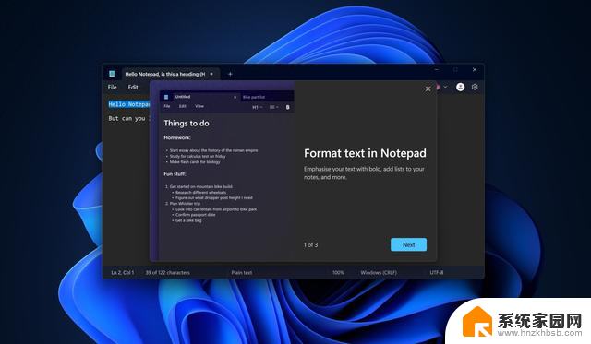Click the Next button in the dialog
591x344 pixels.
click(408, 244)
